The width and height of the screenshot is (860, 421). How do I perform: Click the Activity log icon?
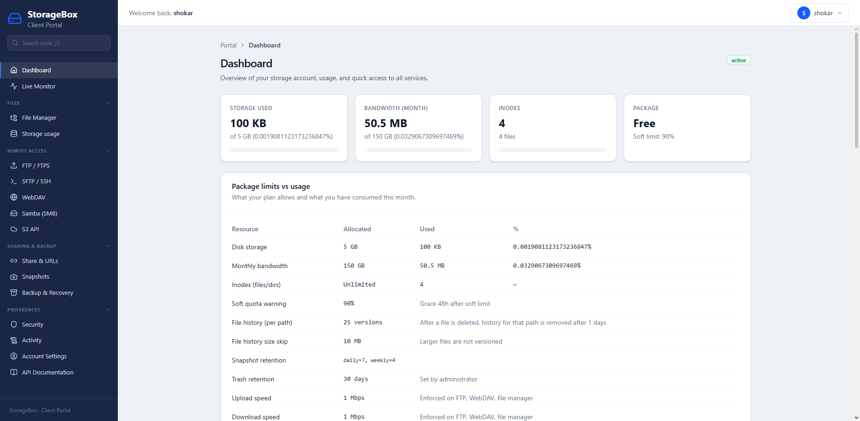pyautogui.click(x=14, y=340)
